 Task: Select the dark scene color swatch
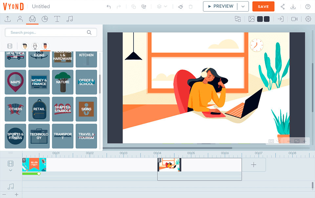[x=259, y=19]
